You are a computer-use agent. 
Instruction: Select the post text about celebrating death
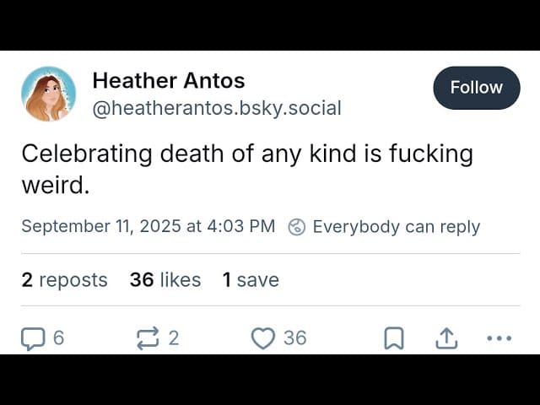click(247, 169)
